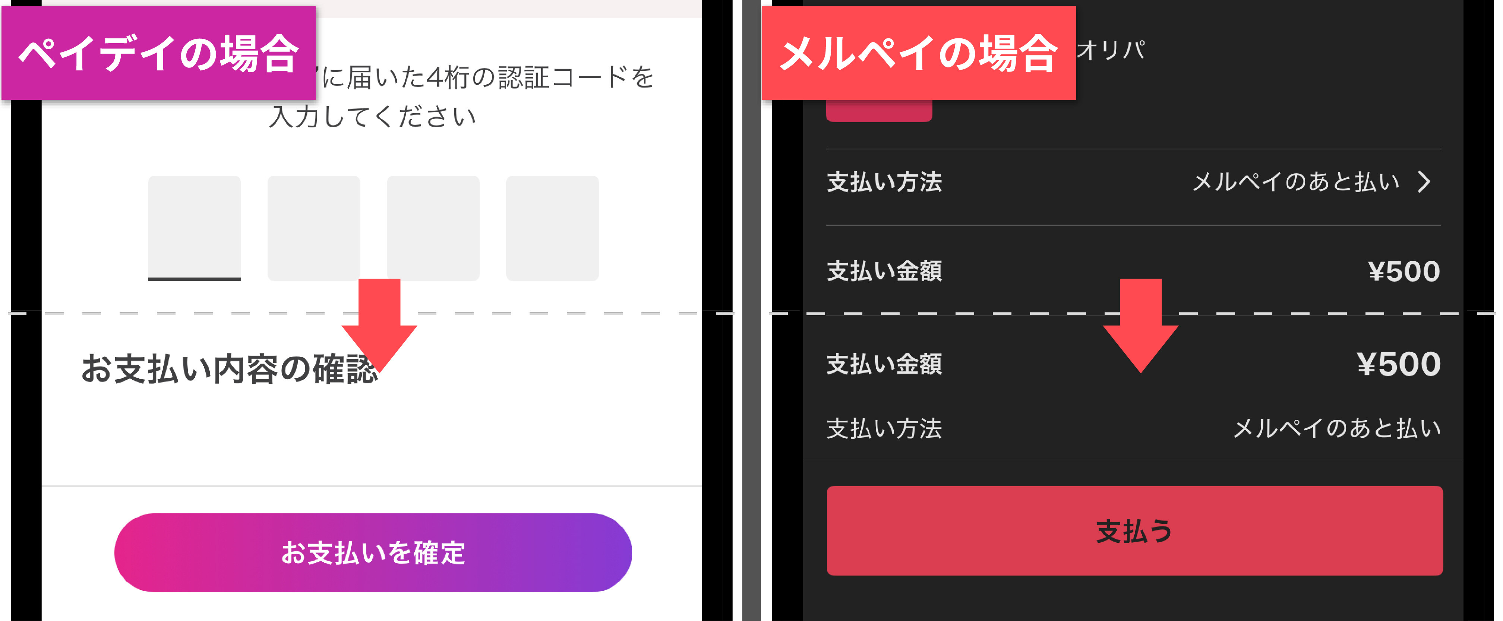Click the オリパ product title text
This screenshot has width=1503, height=621.
pyautogui.click(x=1111, y=50)
